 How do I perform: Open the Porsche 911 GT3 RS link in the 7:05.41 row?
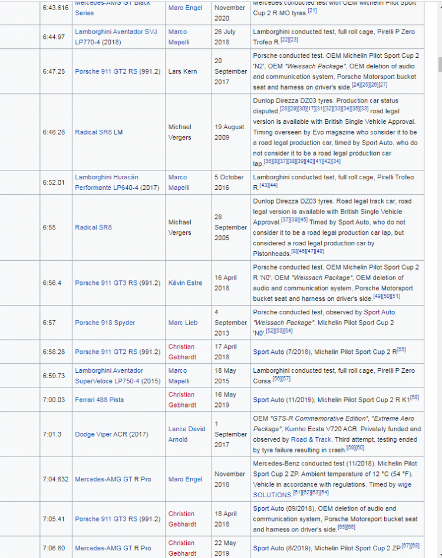[x=106, y=519]
